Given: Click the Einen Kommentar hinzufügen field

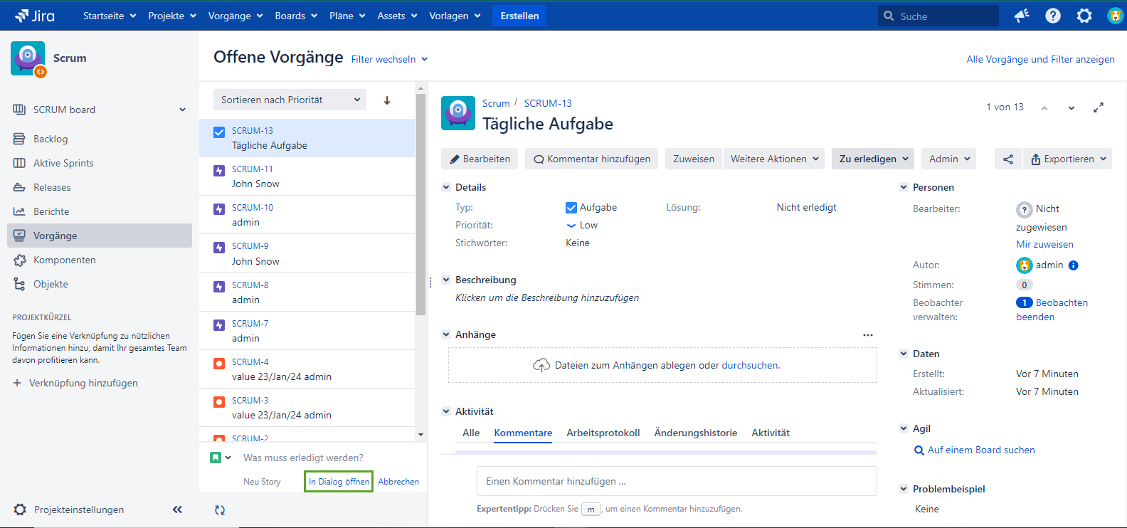Looking at the screenshot, I should (676, 481).
